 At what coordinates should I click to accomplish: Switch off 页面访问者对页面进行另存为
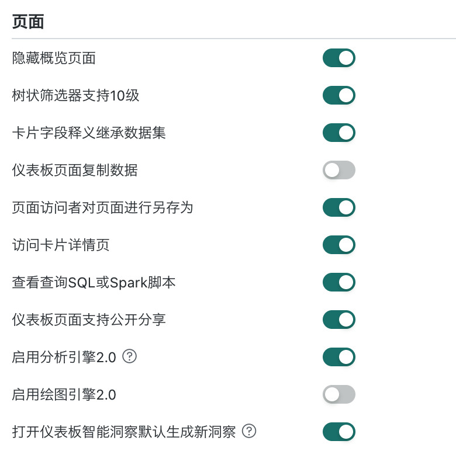click(339, 207)
